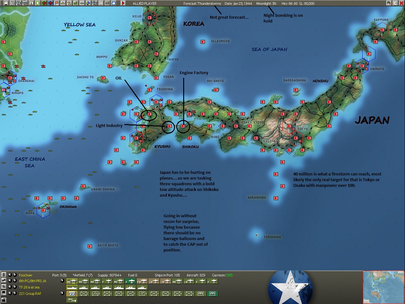Open the 6th PG/8th PRS /A unit link
Screen dimensions: 405x304
click(x=32, y=281)
